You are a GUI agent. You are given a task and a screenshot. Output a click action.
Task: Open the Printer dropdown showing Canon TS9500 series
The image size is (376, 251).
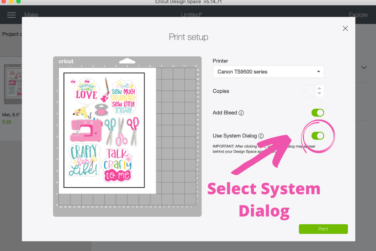(268, 72)
